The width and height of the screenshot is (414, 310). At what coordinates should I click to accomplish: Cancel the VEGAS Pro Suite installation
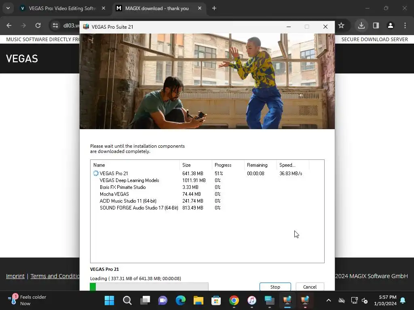(x=310, y=287)
